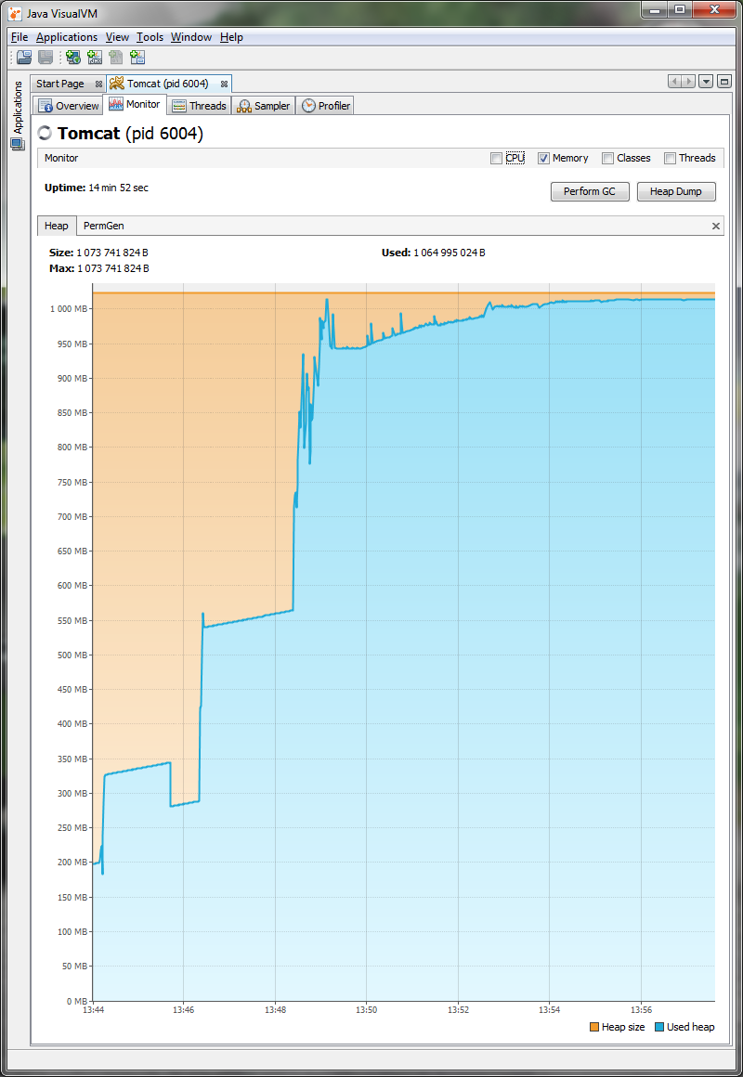Close the Start Page tab
743x1077 pixels.
[x=98, y=84]
